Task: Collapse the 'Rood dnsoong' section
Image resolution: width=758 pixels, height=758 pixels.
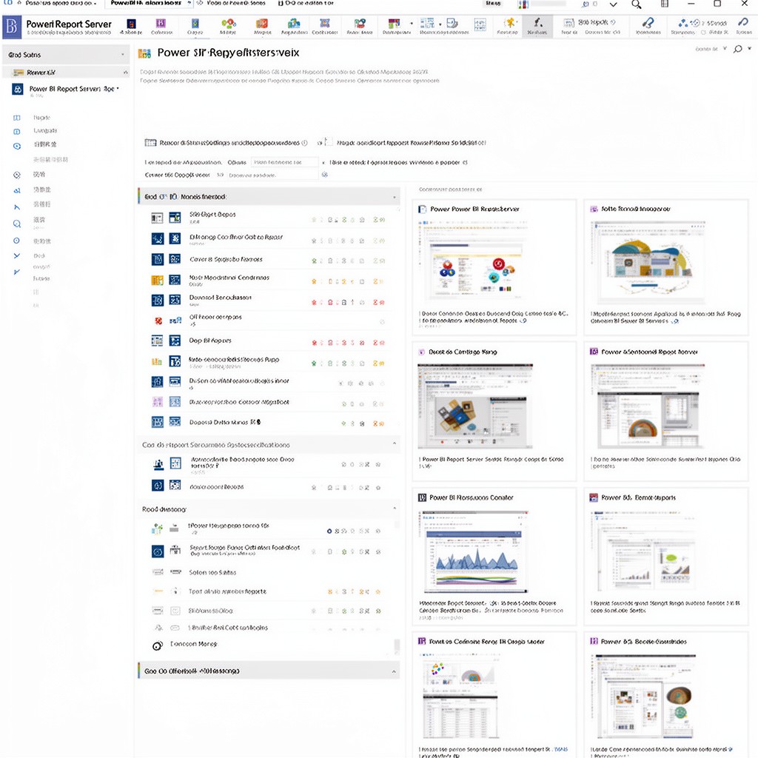Action: point(395,508)
